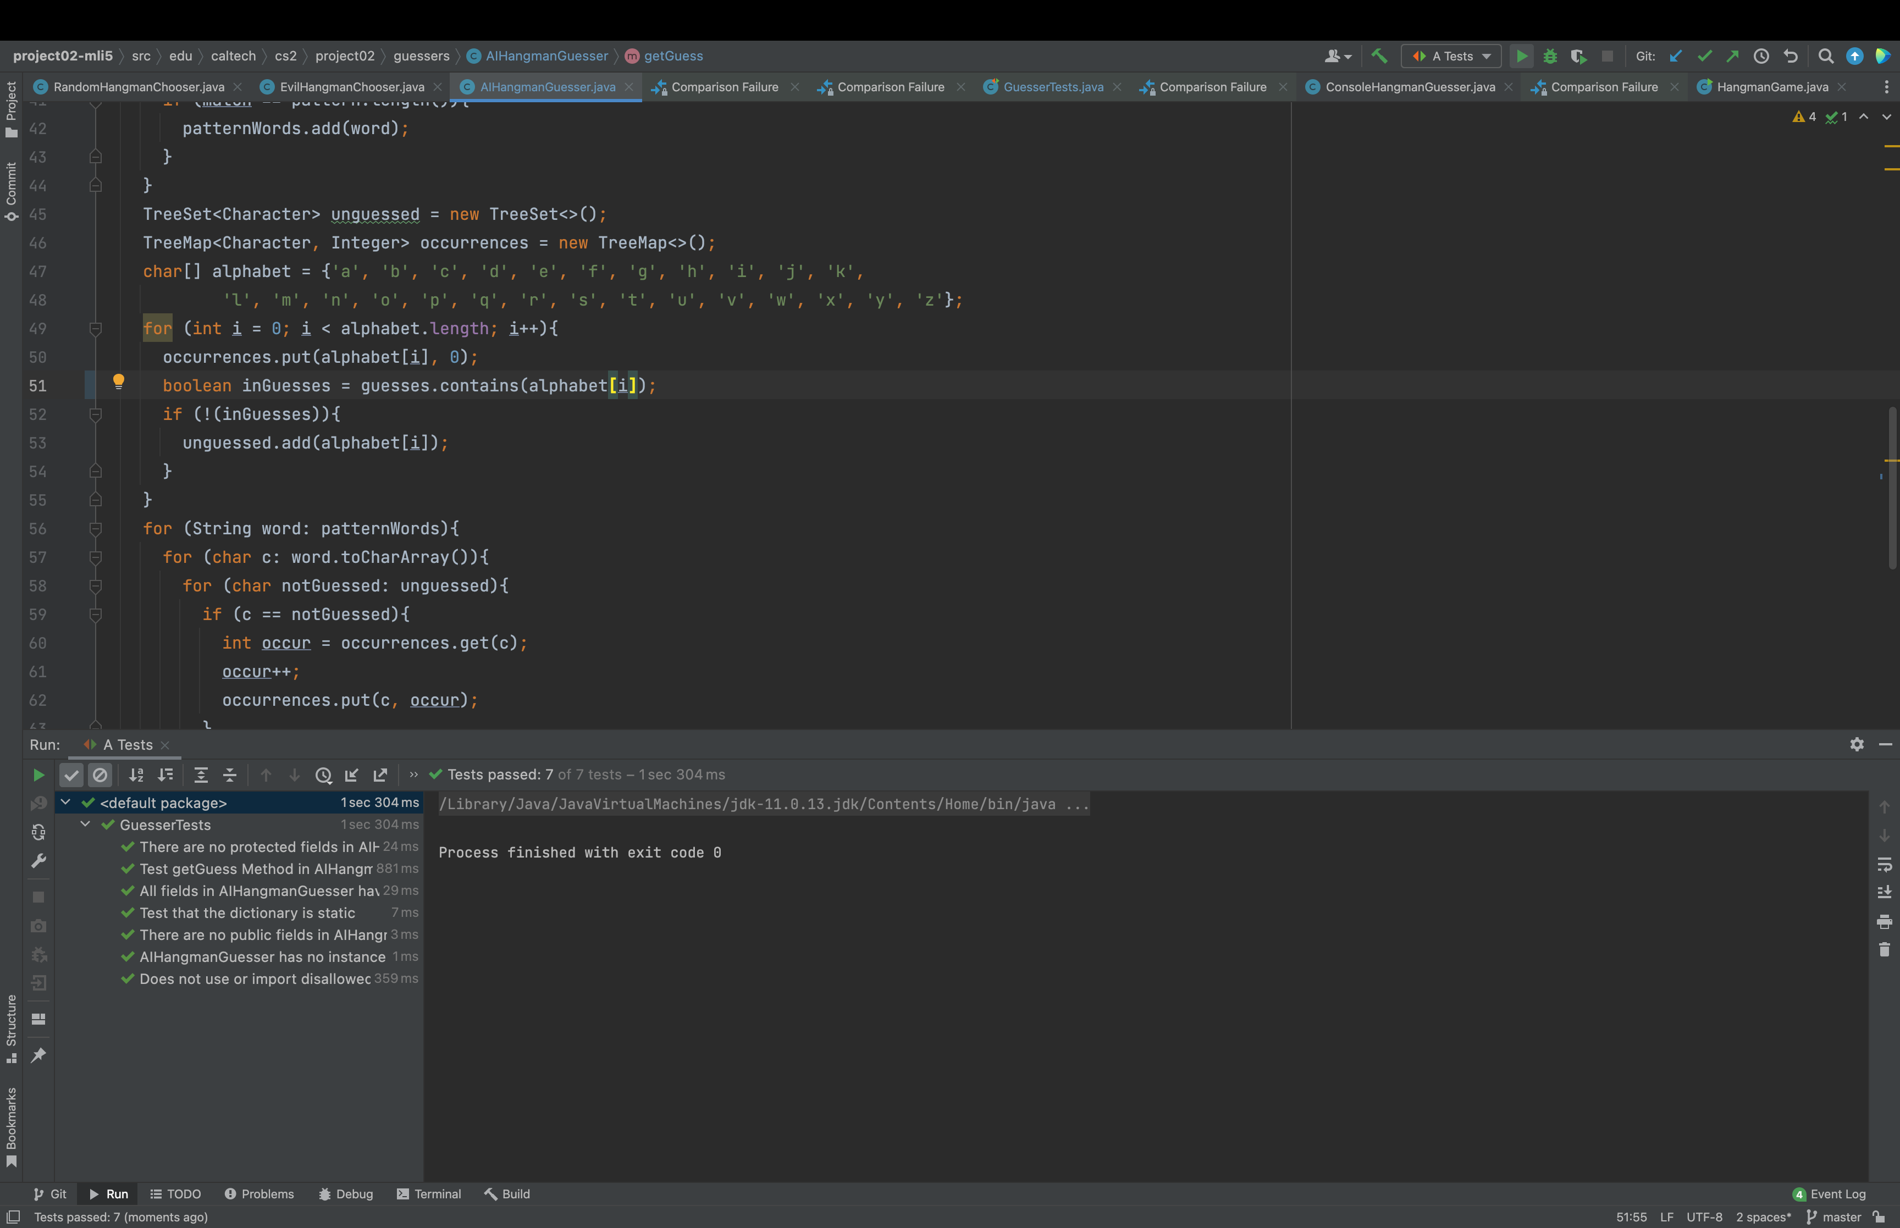Click the master branch widget in the status bar
The height and width of the screenshot is (1228, 1900).
point(1834,1217)
